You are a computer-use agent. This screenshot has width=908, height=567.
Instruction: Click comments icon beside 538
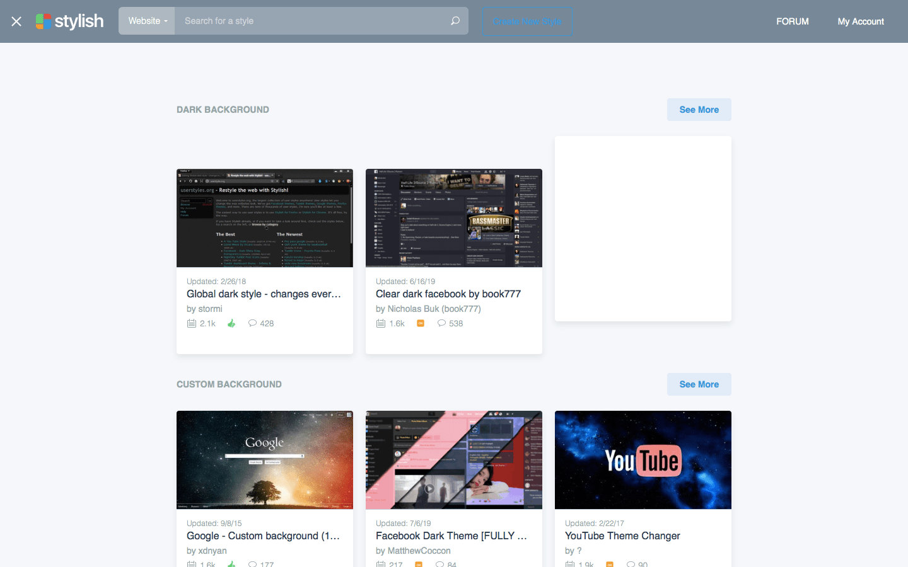pos(441,323)
